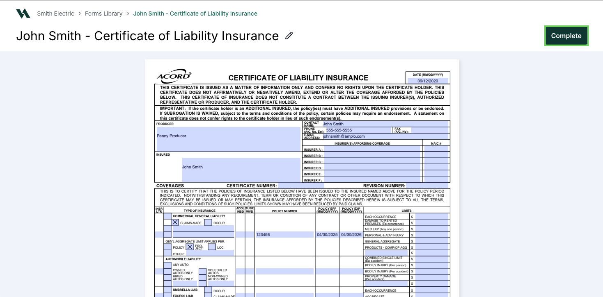Select the Insurer C field
Image resolution: width=603 pixels, height=297 pixels.
coord(372,161)
